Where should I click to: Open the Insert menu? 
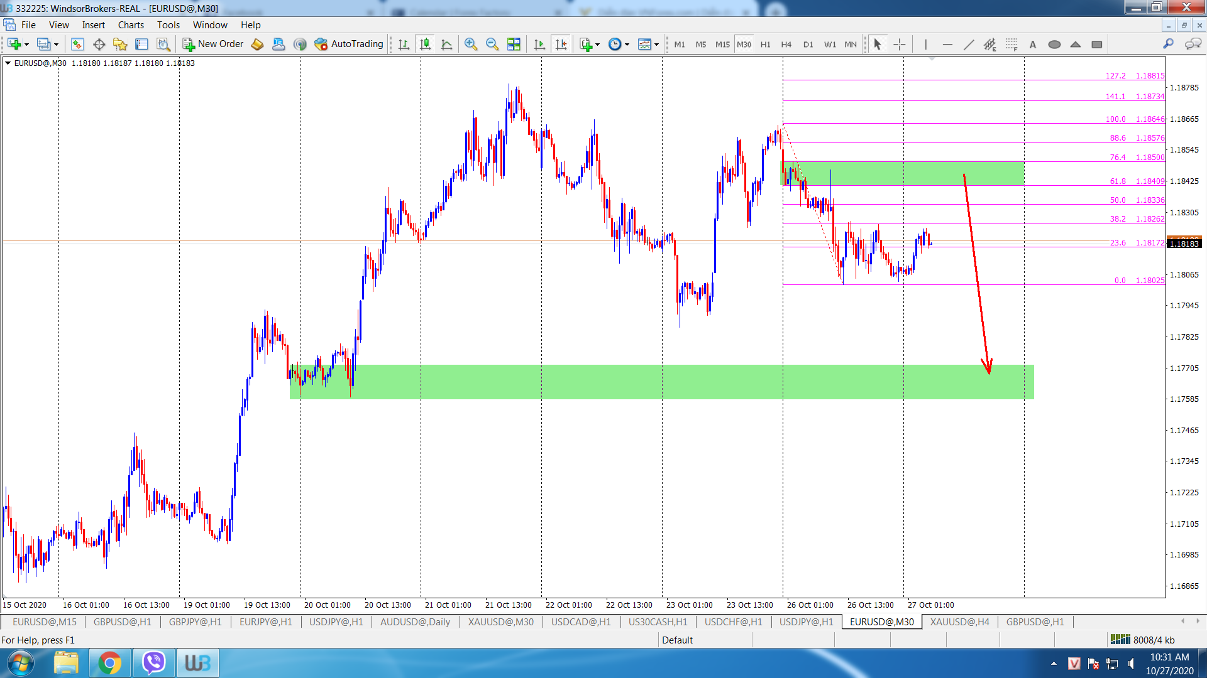coord(94,25)
